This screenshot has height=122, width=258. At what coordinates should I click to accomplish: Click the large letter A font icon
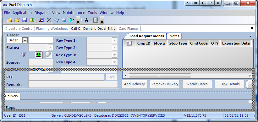tap(86, 20)
